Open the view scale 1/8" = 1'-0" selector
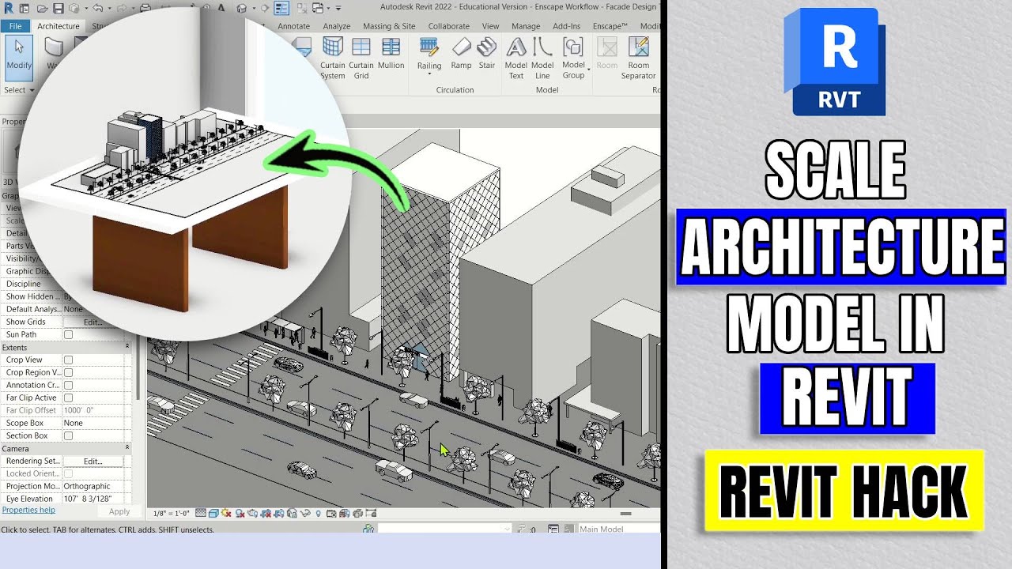Viewport: 1012px width, 569px height. tap(172, 513)
